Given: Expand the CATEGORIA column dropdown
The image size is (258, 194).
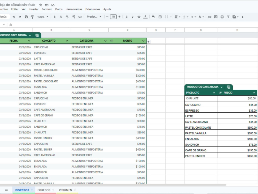Looking at the screenshot, I should coord(105,41).
